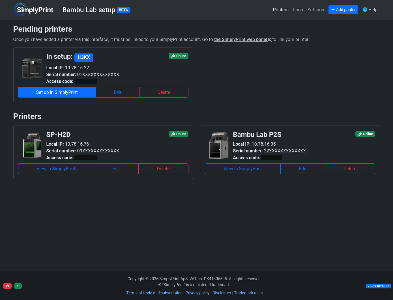Click local IP 10.78.16.22
This screenshot has width=393, height=300.
click(77, 68)
